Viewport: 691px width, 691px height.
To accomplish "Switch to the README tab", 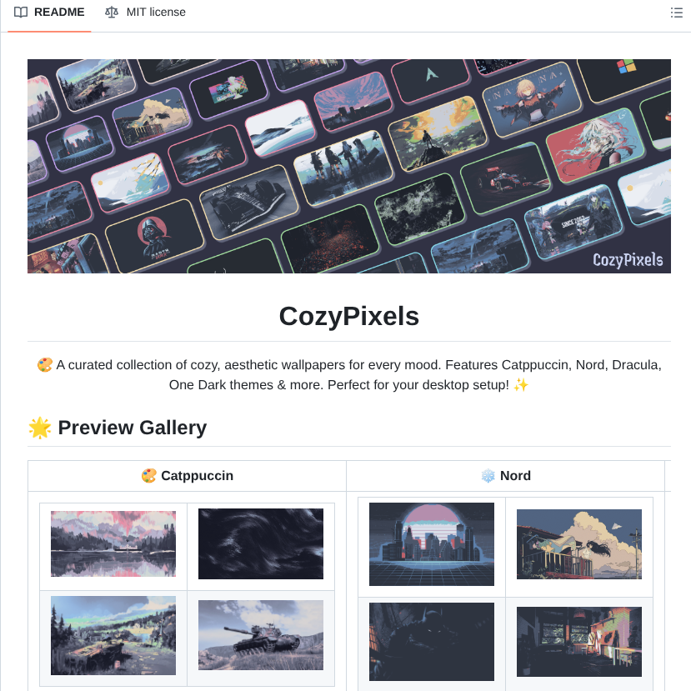I will pyautogui.click(x=49, y=13).
